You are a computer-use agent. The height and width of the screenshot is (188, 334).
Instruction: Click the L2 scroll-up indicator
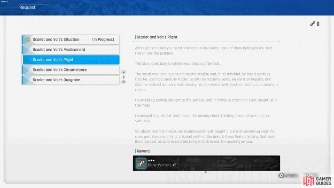point(124,72)
